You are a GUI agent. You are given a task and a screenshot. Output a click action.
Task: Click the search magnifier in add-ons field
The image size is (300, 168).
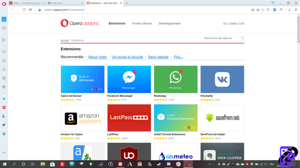[242, 38]
